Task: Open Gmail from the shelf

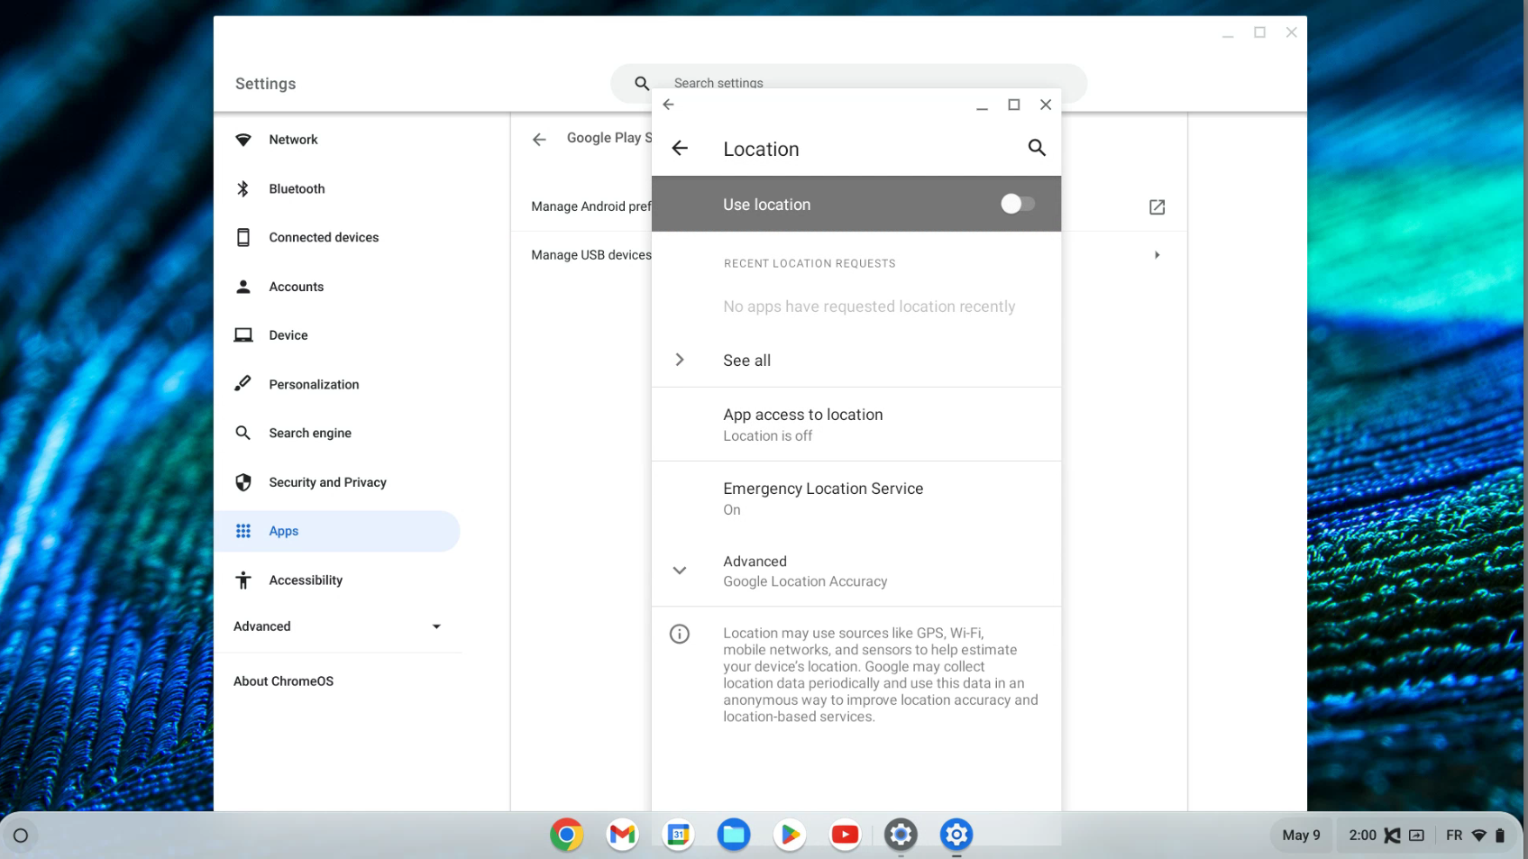Action: [x=622, y=835]
